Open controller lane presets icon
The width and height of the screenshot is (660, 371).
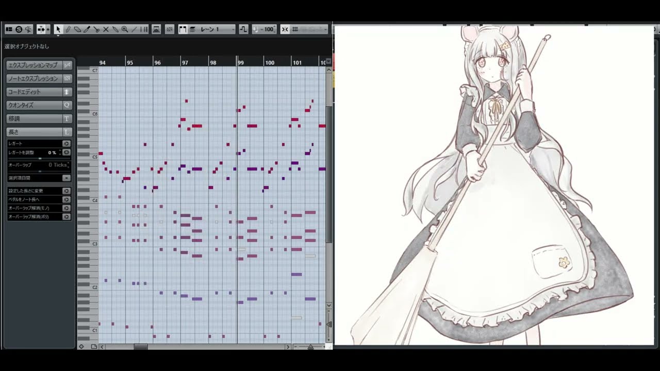pyautogui.click(x=94, y=347)
